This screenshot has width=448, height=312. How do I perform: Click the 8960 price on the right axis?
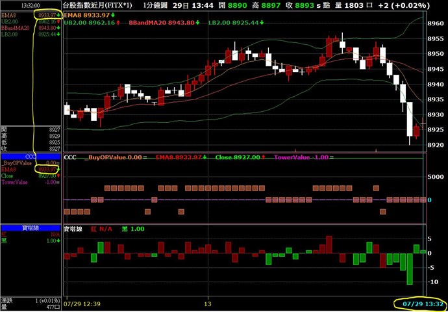[x=436, y=23]
